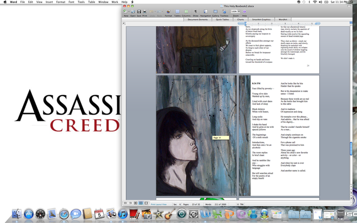Click the hooded figure painting image
Screen dimensions: 357x223
click(x=196, y=135)
